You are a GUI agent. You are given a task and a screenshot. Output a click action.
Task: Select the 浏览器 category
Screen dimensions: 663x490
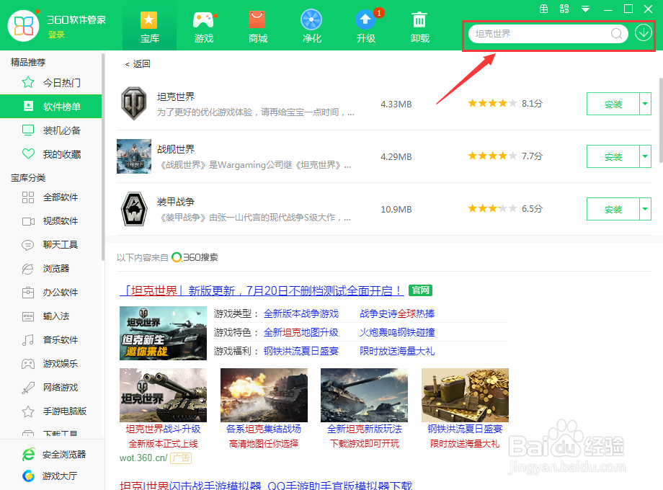click(x=50, y=269)
